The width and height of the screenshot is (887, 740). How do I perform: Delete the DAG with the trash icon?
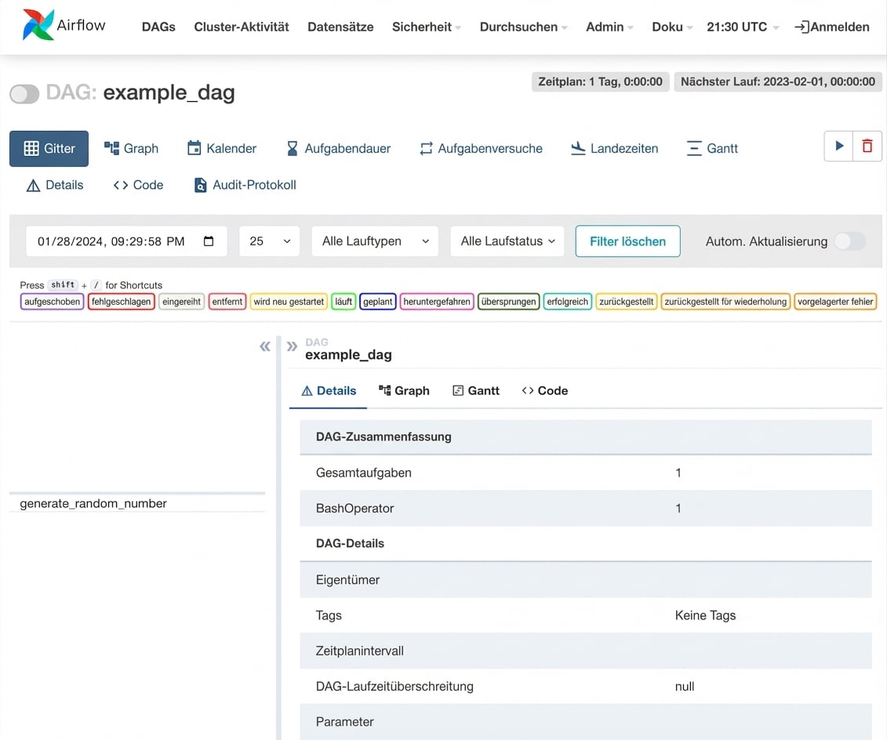tap(867, 146)
